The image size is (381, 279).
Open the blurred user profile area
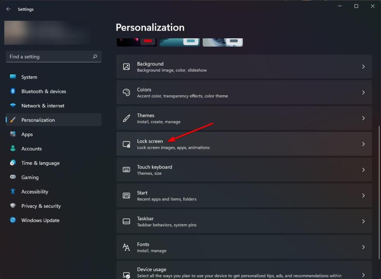click(x=47, y=33)
